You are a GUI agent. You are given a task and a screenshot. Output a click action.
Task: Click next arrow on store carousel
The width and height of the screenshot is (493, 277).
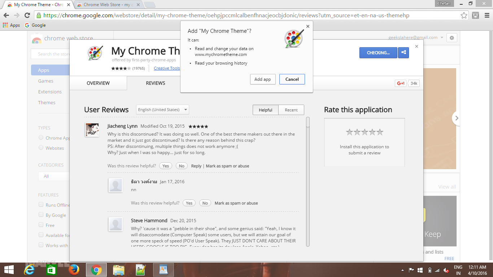click(457, 118)
